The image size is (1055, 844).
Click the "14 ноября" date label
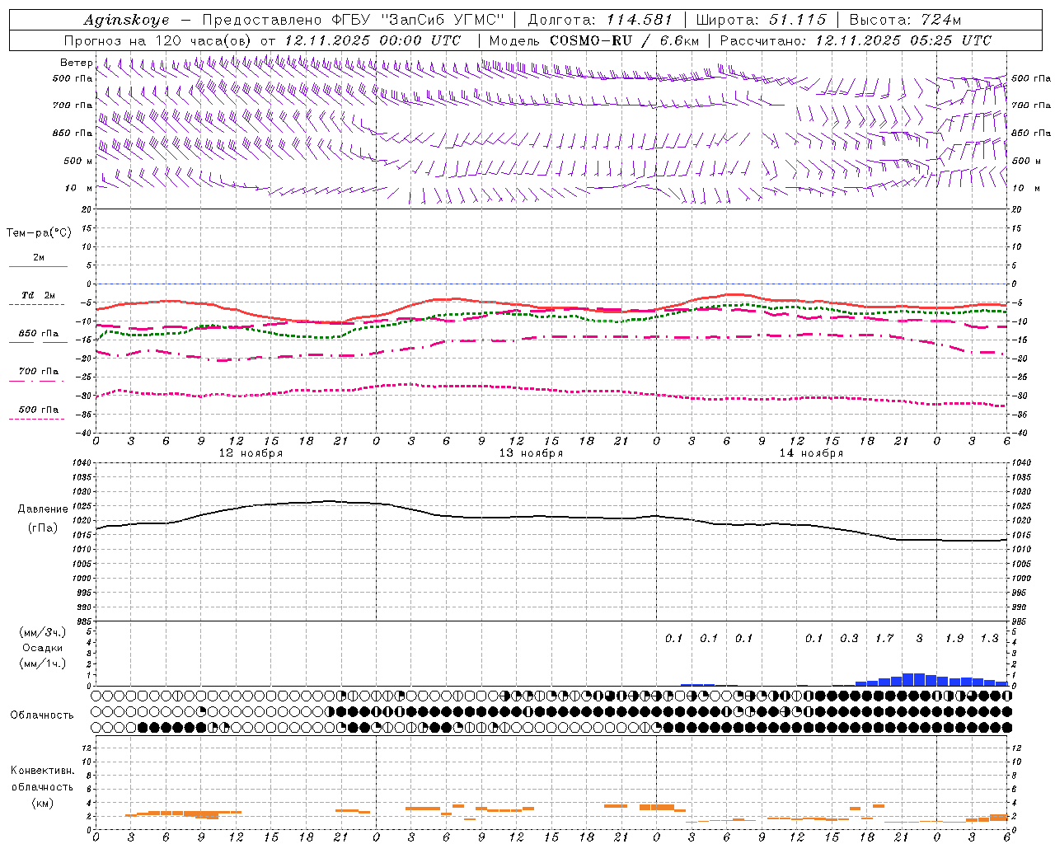pos(811,453)
